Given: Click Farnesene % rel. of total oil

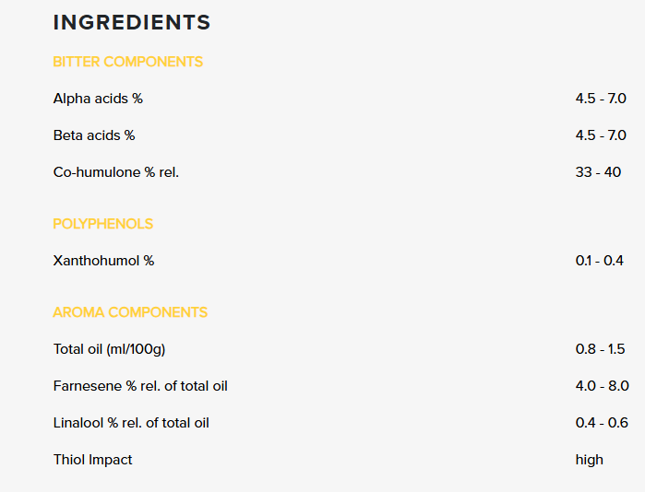Looking at the screenshot, I should point(140,386).
